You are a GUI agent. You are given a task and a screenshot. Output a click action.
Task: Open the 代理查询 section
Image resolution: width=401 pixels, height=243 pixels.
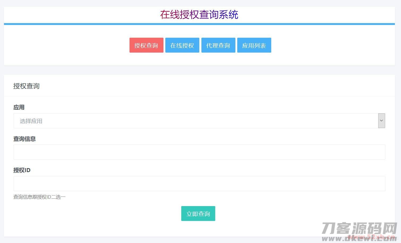(218, 45)
